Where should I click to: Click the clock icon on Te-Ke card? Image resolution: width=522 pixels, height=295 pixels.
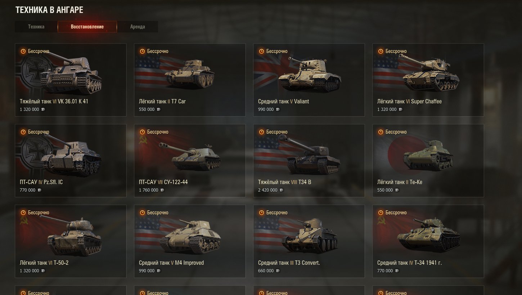coord(381,132)
